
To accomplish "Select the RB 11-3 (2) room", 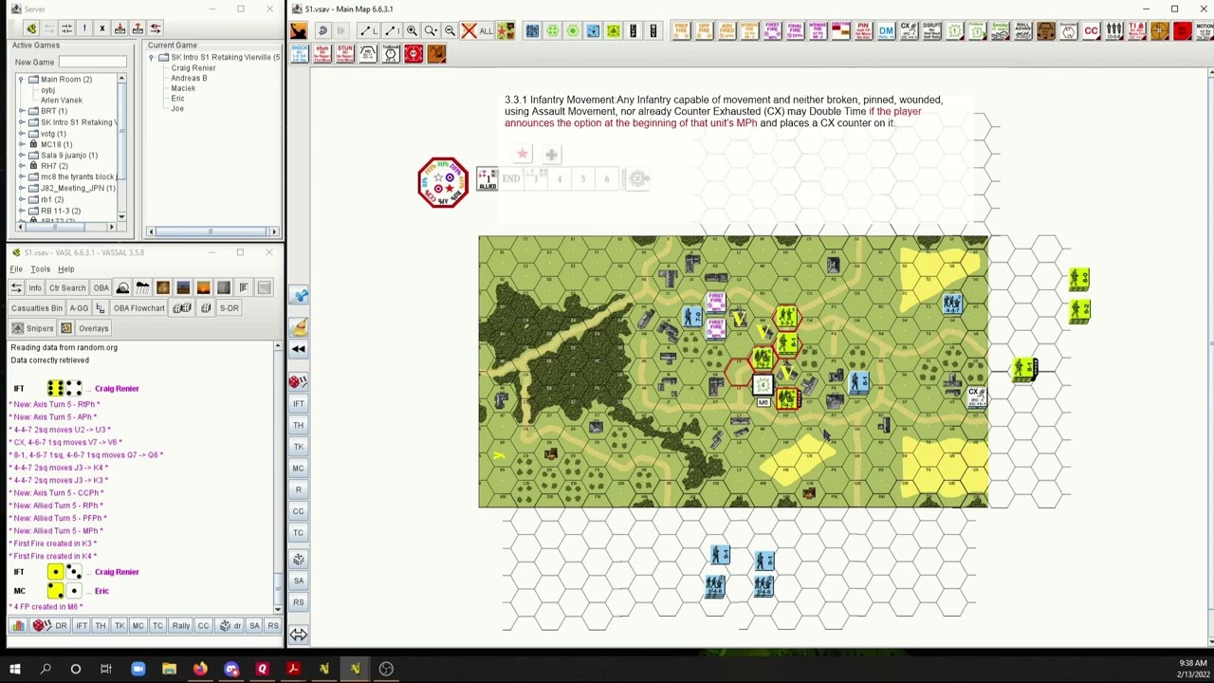I will [x=61, y=211].
